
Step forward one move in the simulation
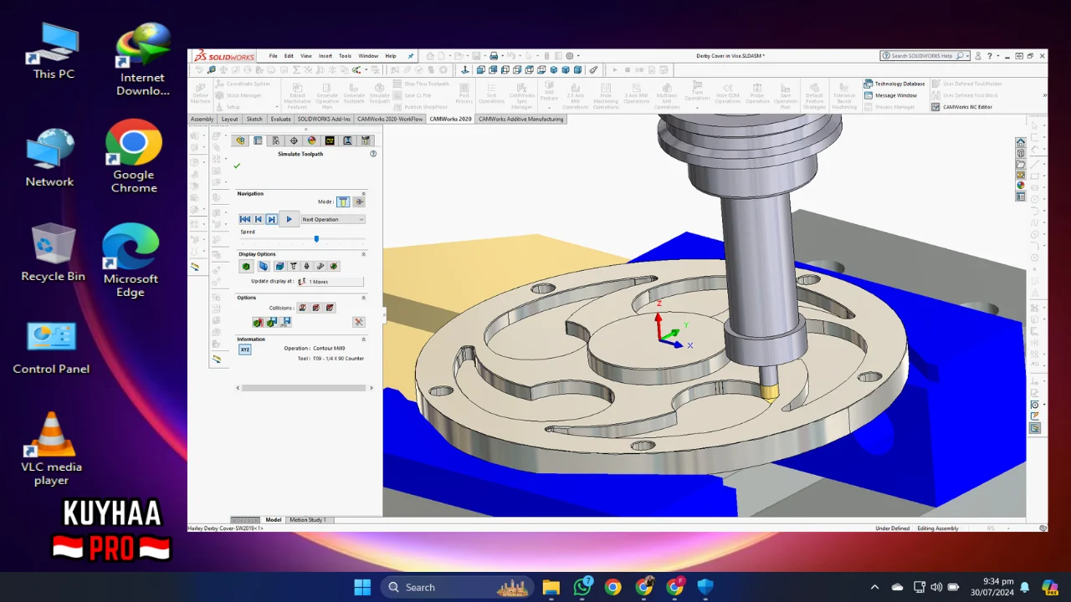(x=271, y=219)
